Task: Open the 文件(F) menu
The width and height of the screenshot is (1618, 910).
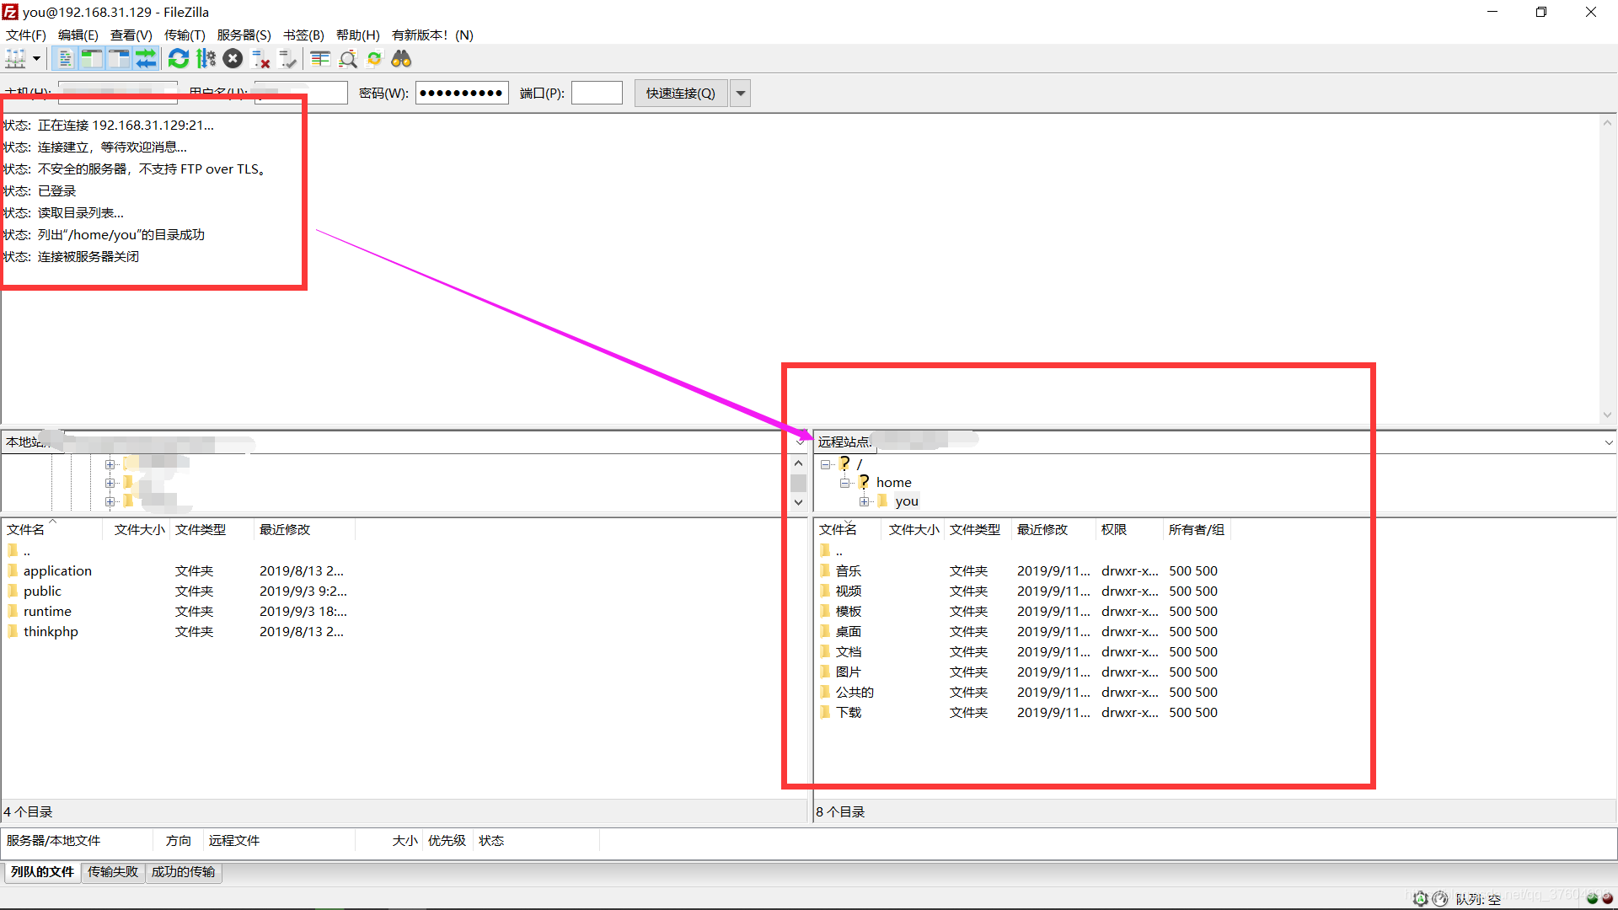Action: [26, 35]
